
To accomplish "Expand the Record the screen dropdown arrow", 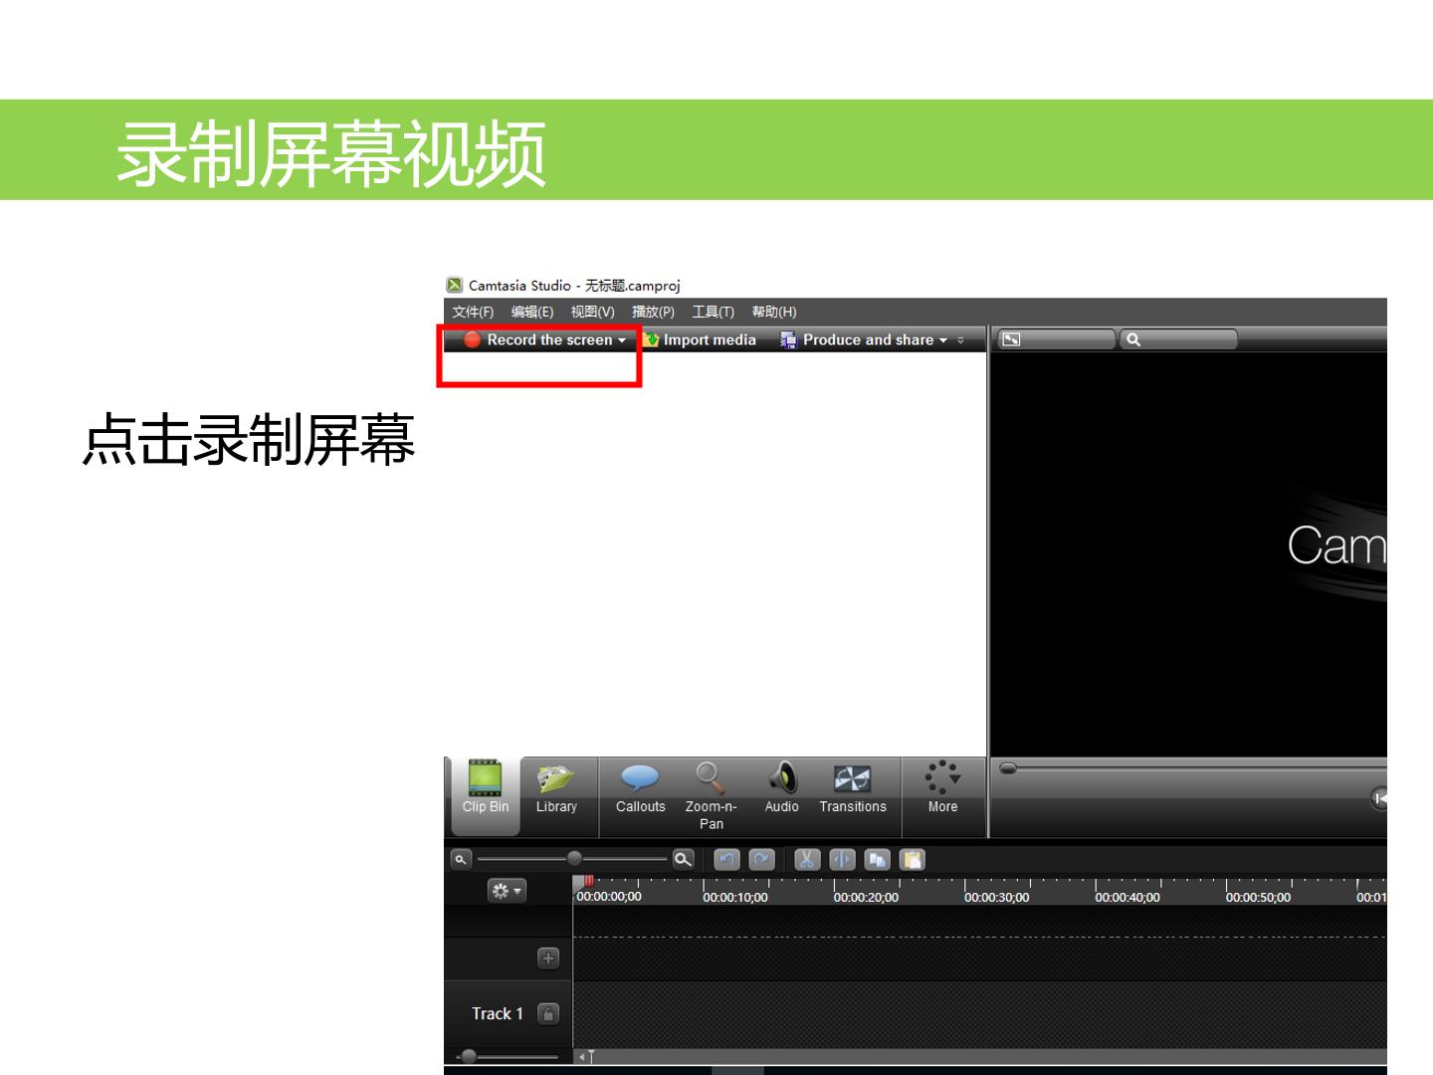I will coord(622,340).
